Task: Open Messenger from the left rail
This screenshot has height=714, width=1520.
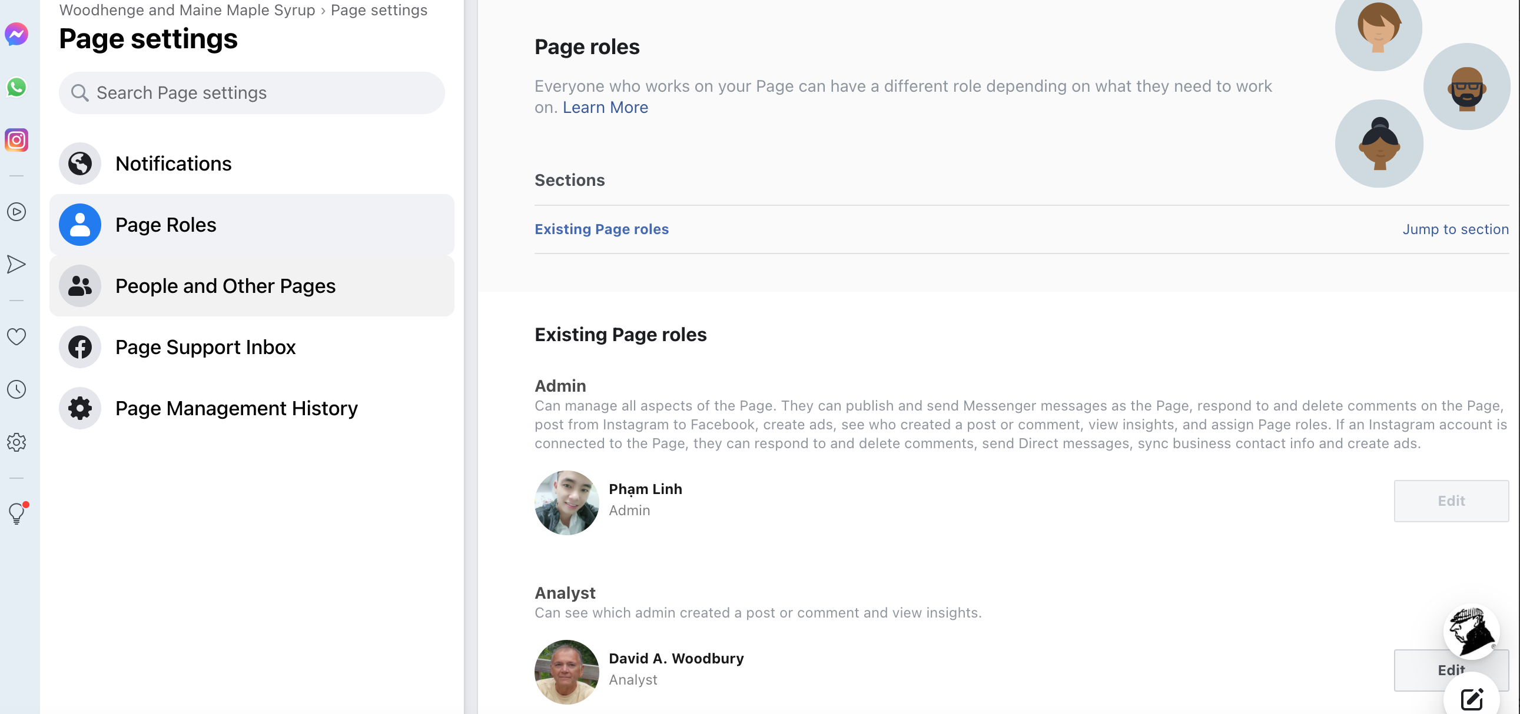Action: point(16,34)
